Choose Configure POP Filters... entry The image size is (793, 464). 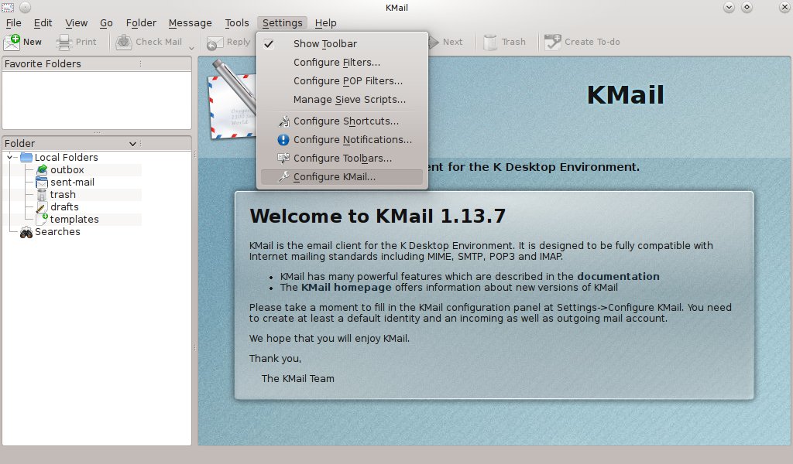point(342,81)
